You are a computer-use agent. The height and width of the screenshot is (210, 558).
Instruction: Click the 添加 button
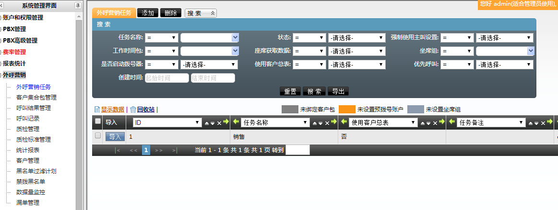147,13
